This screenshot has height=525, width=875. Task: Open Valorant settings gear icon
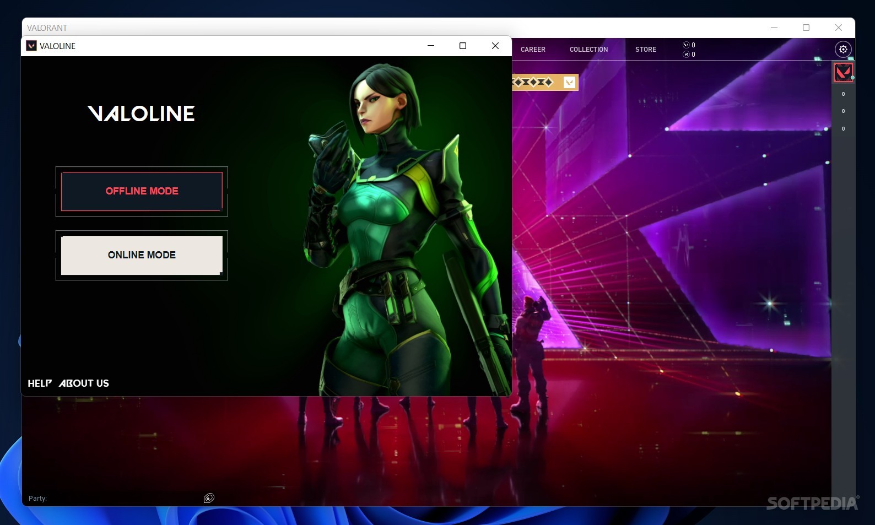point(843,50)
